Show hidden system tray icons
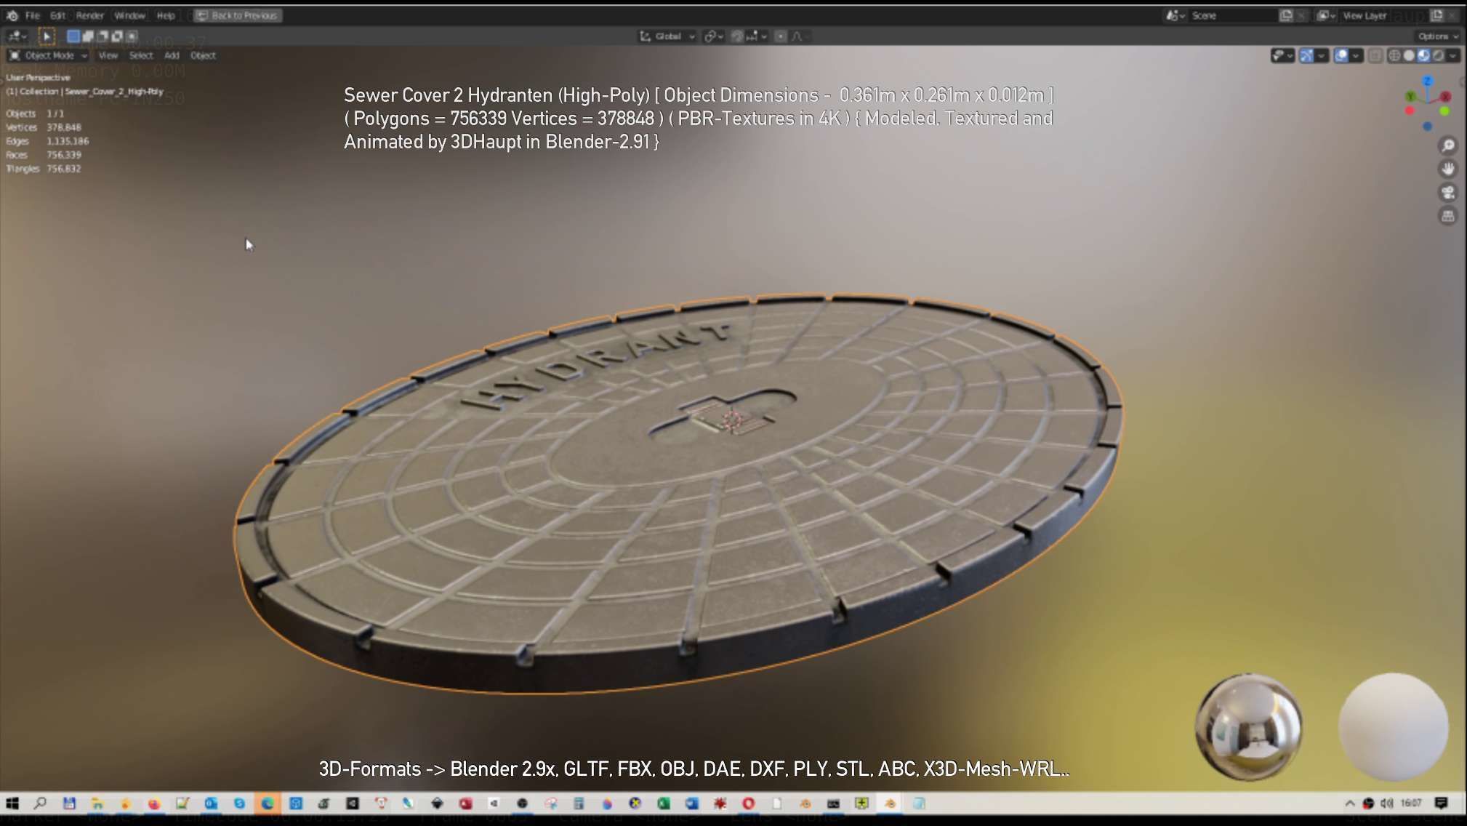1467x826 pixels. [x=1350, y=803]
